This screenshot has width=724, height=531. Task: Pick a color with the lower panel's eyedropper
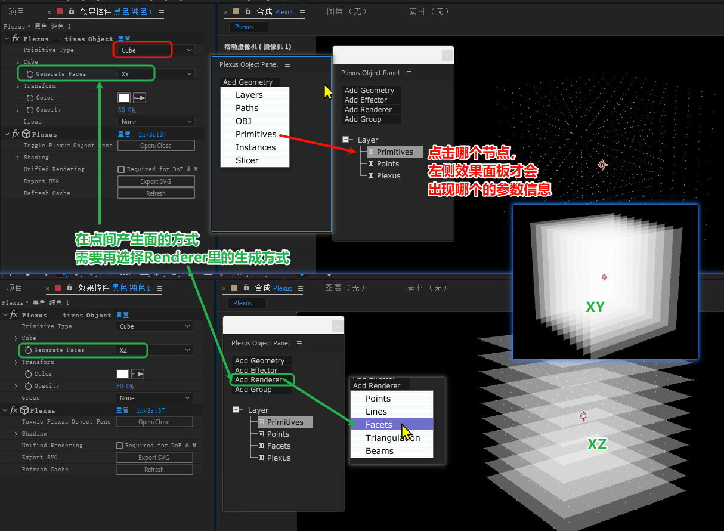(137, 374)
